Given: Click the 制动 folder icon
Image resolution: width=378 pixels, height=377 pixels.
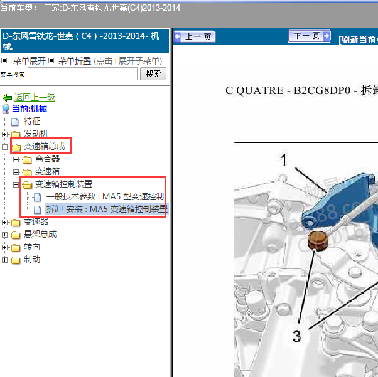Looking at the screenshot, I should (16, 260).
